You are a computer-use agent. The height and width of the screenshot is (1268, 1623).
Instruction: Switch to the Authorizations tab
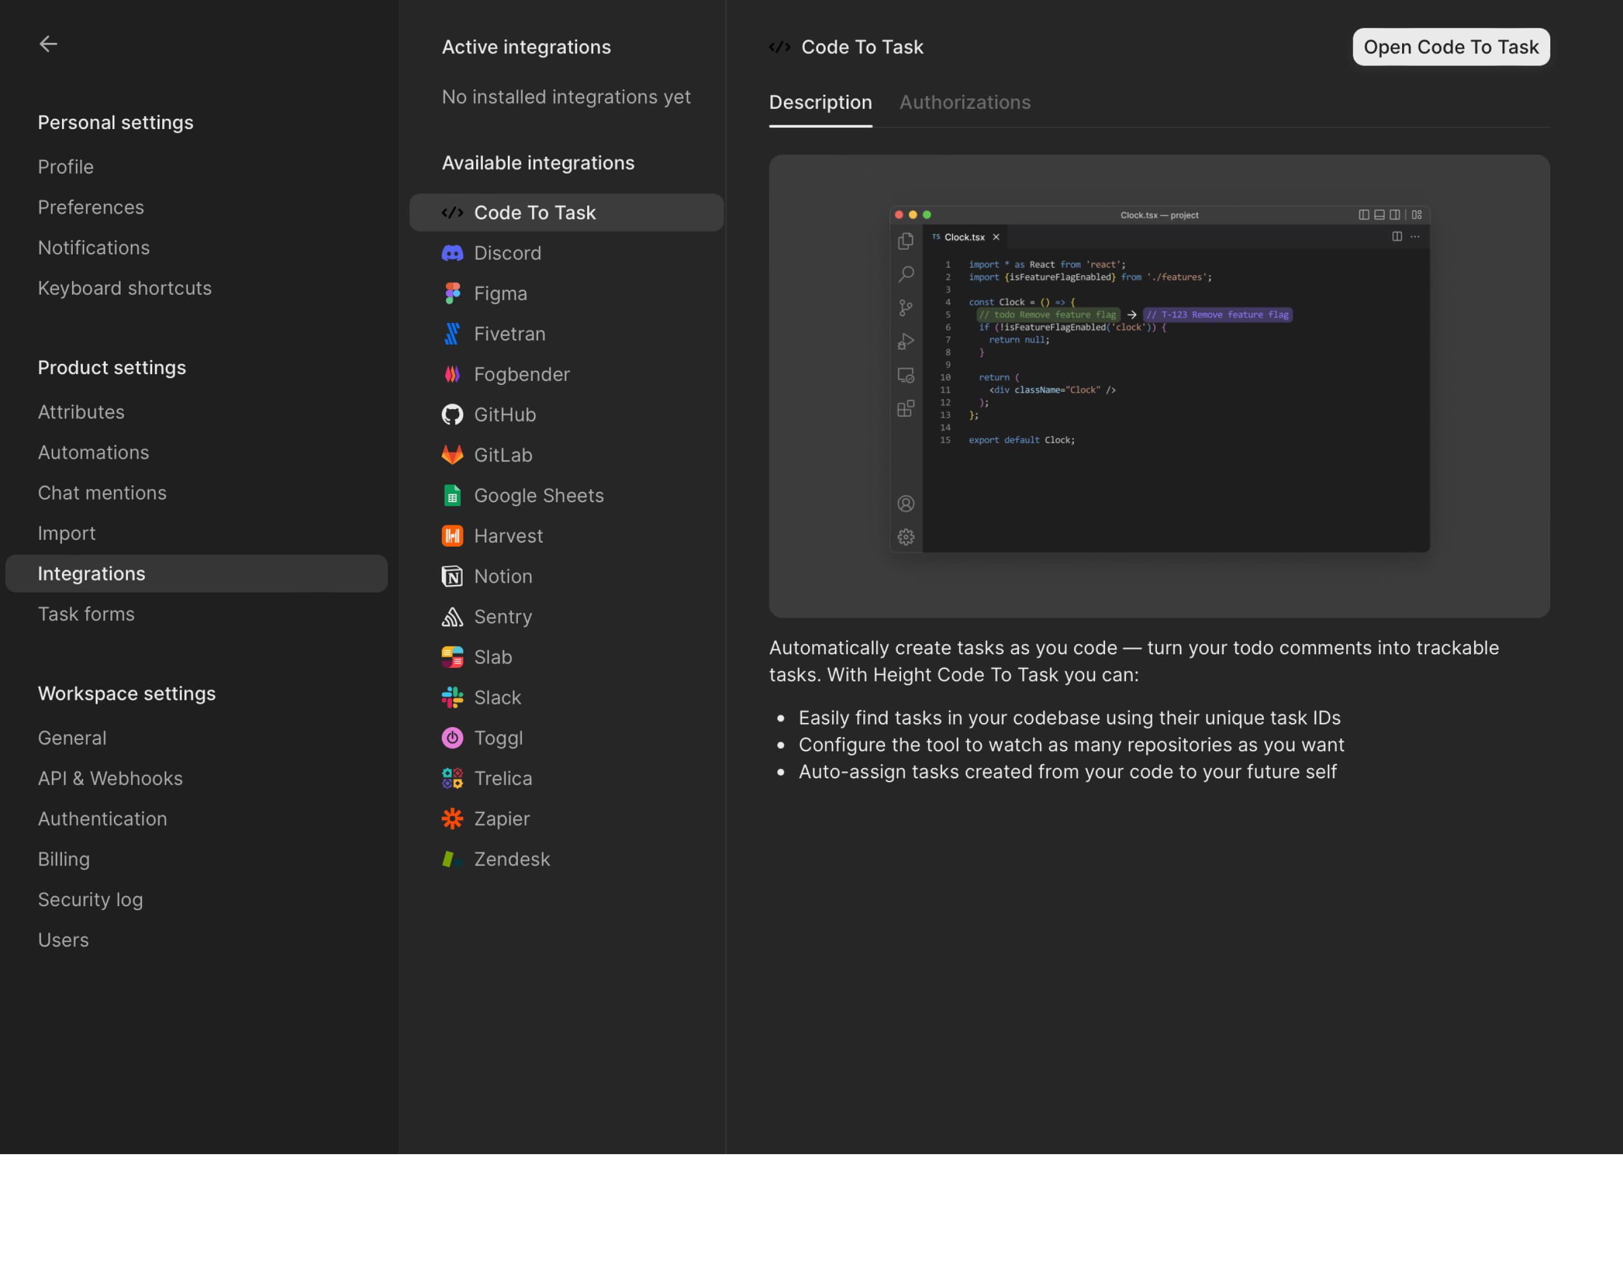pyautogui.click(x=965, y=103)
